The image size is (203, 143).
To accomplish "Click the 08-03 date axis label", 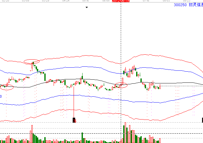I will [166, 1].
